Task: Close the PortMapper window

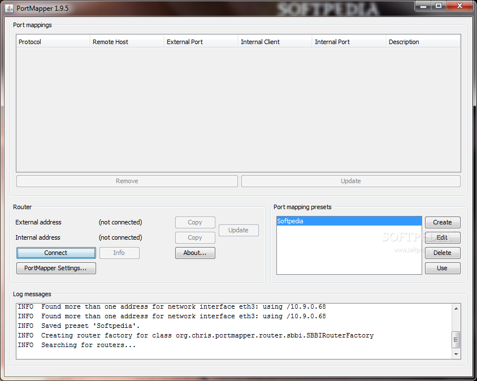Action: click(459, 6)
